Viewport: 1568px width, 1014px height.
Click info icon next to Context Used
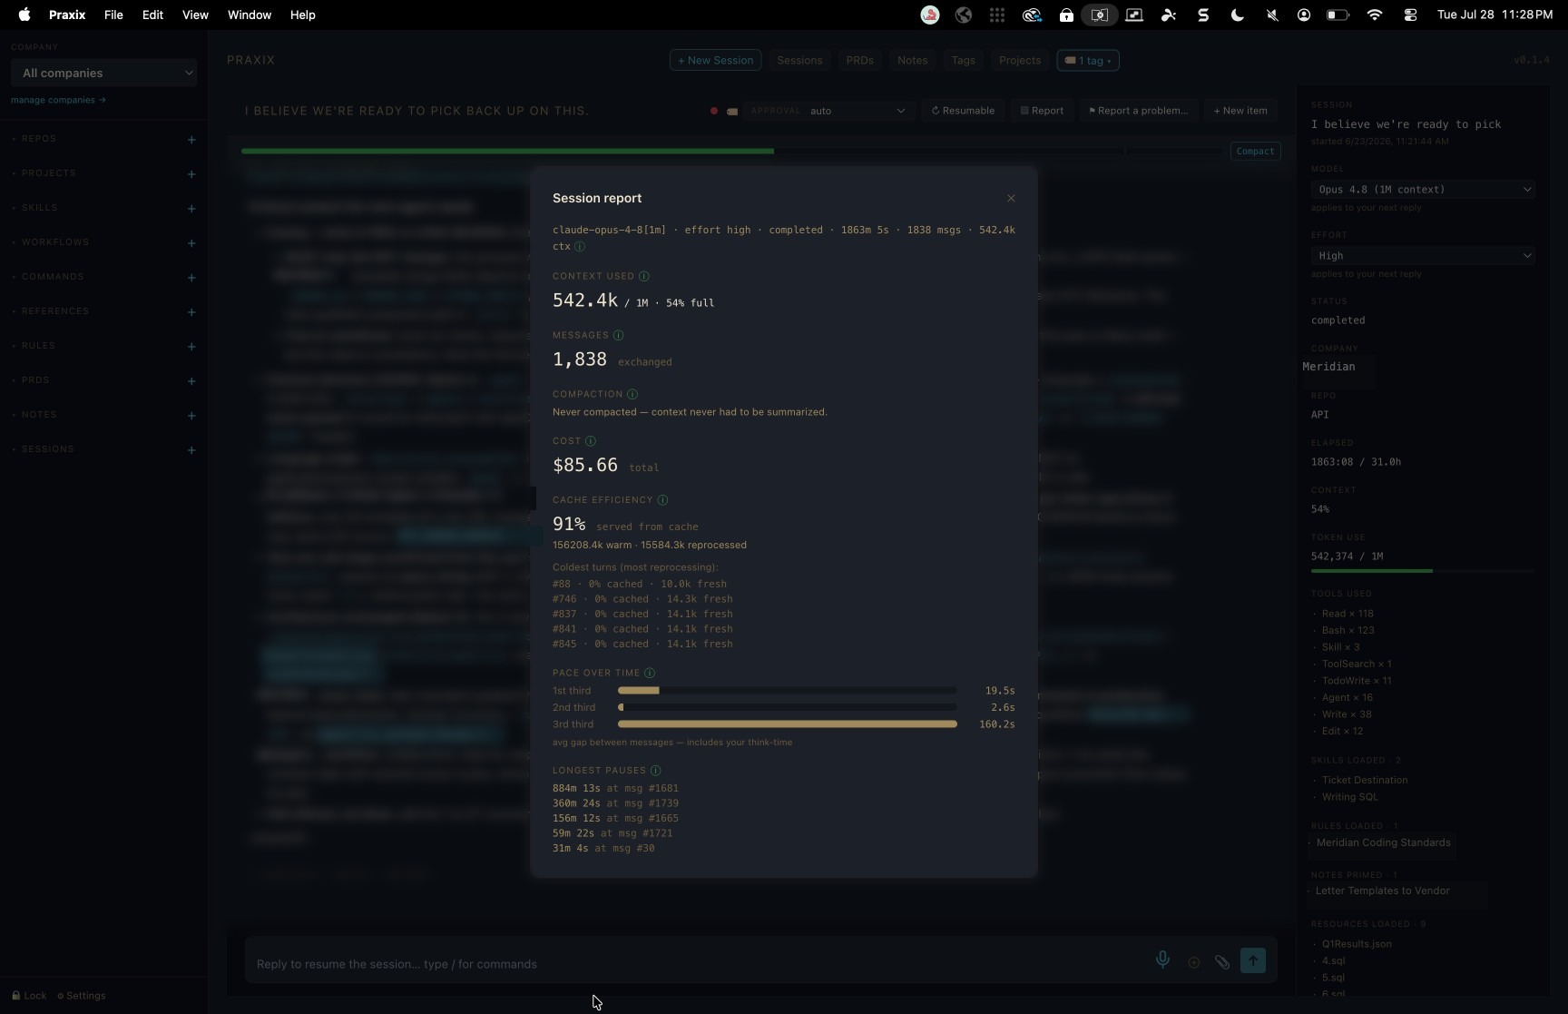click(644, 276)
